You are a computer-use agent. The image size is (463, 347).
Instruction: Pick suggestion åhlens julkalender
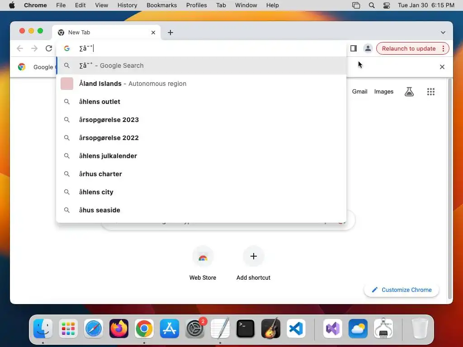pos(201,156)
